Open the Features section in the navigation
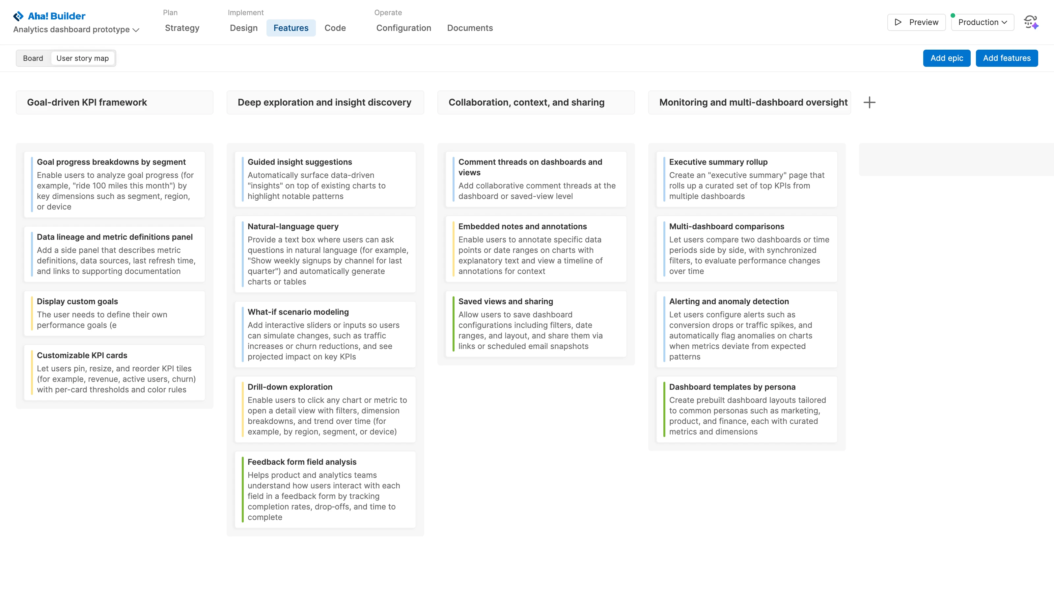Image resolution: width=1054 pixels, height=592 pixels. coord(291,28)
